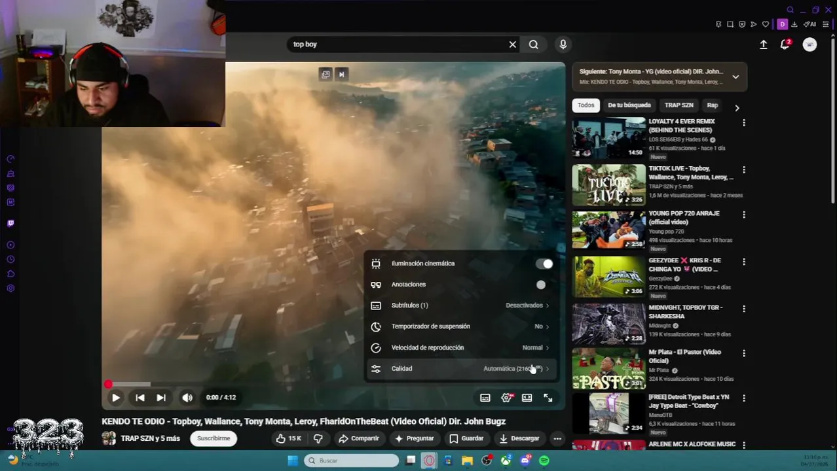Open Subtítulos (1) submenu

461,305
